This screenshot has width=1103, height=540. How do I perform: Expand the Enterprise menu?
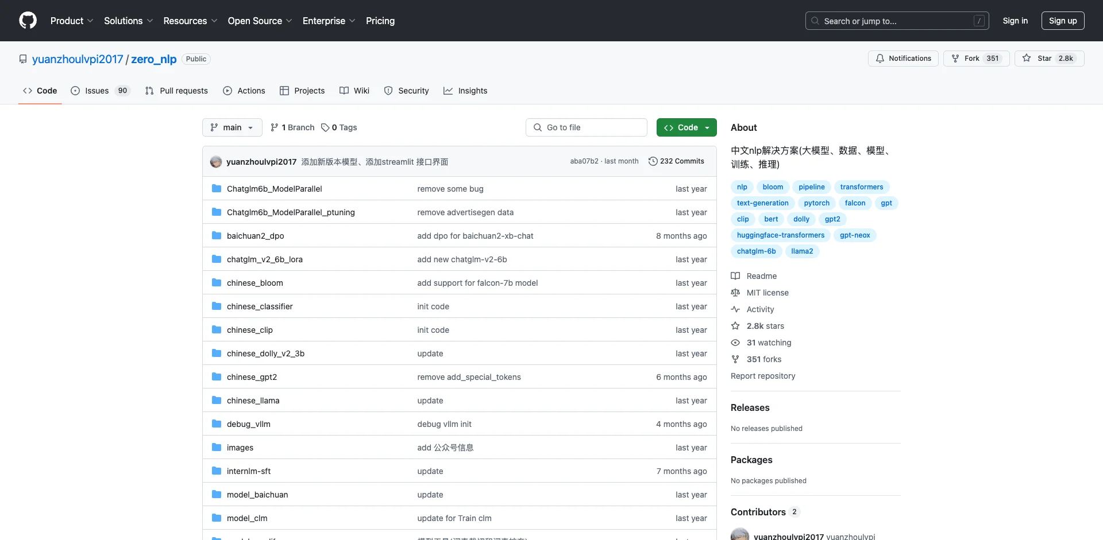(329, 21)
